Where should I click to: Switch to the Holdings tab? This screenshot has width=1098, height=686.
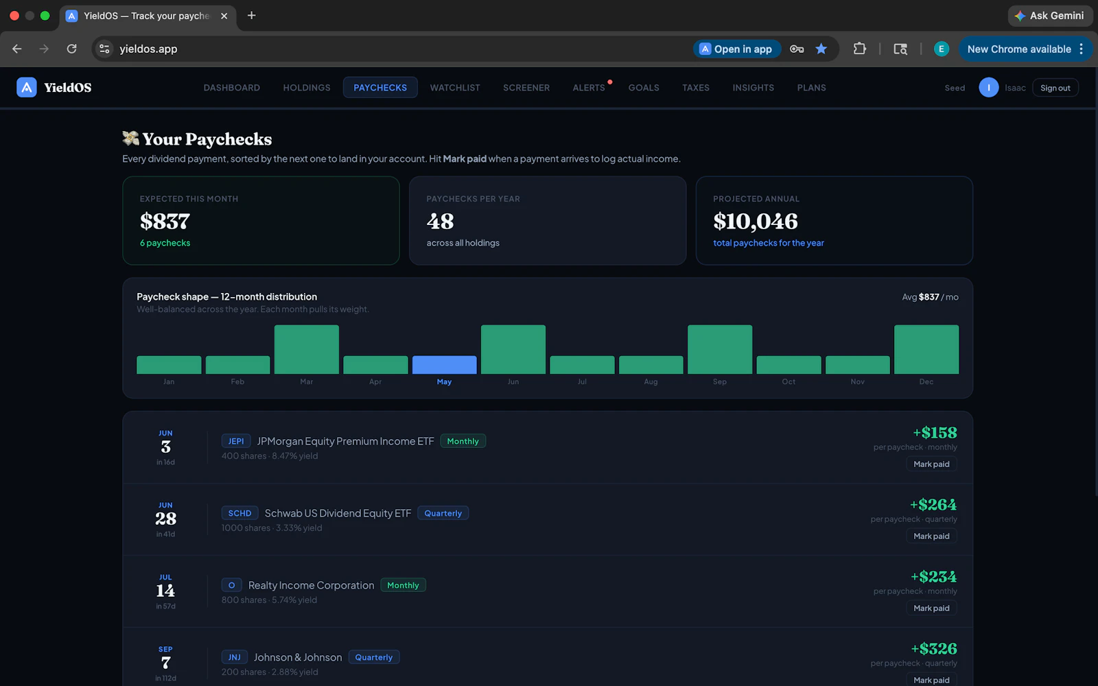[307, 88]
